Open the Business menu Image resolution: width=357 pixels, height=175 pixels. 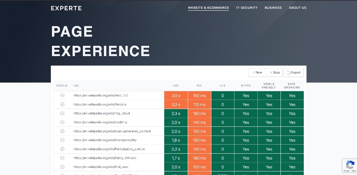point(273,8)
